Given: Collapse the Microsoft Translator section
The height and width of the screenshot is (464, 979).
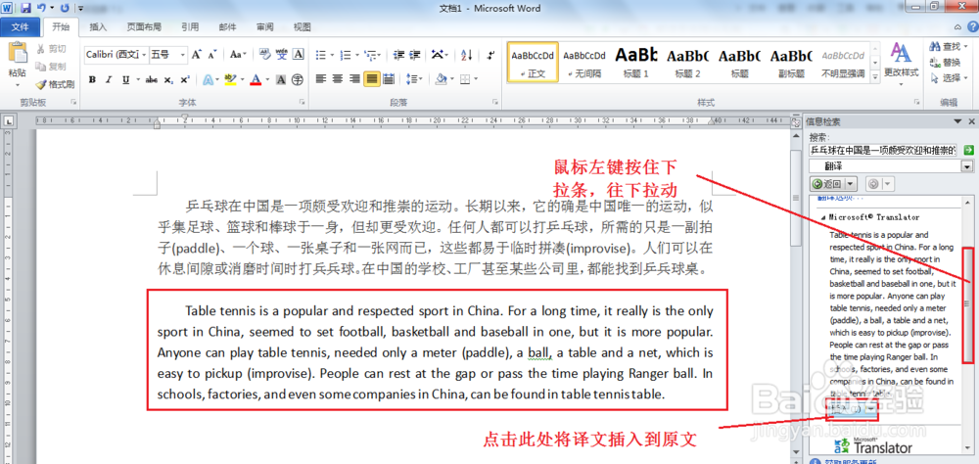Looking at the screenshot, I should click(823, 217).
